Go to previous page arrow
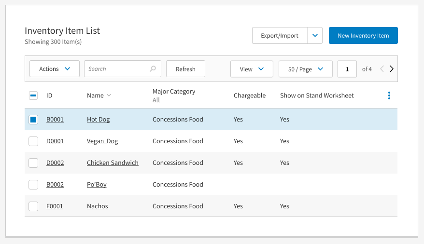 [x=382, y=69]
